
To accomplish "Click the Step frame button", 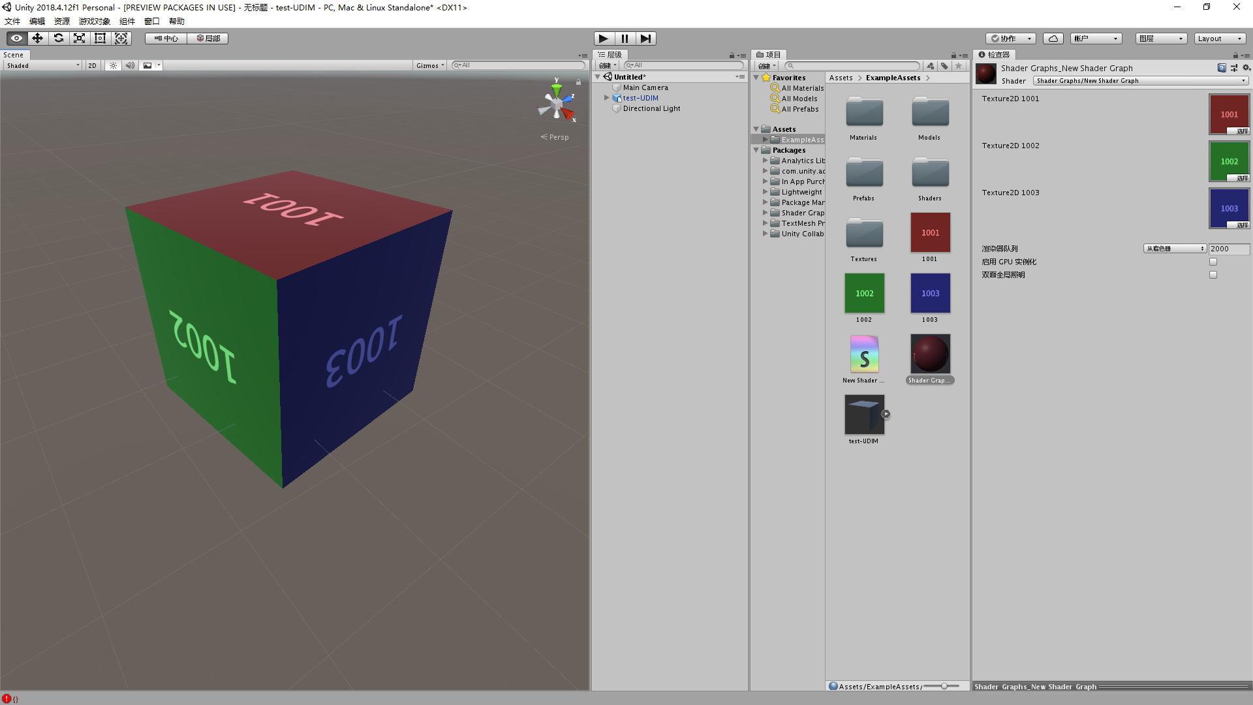I will pyautogui.click(x=645, y=39).
